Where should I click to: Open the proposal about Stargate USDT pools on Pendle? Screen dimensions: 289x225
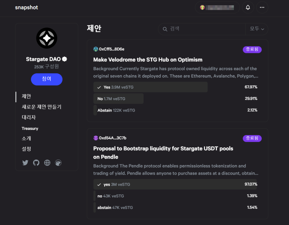pyautogui.click(x=163, y=153)
